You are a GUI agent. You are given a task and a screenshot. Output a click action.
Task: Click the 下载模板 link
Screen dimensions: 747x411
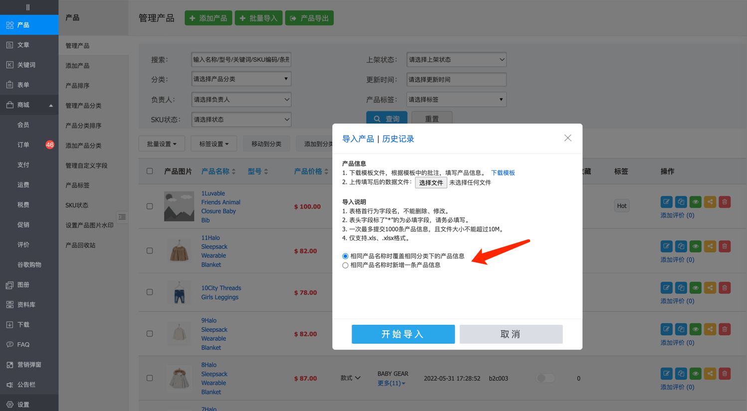(503, 173)
